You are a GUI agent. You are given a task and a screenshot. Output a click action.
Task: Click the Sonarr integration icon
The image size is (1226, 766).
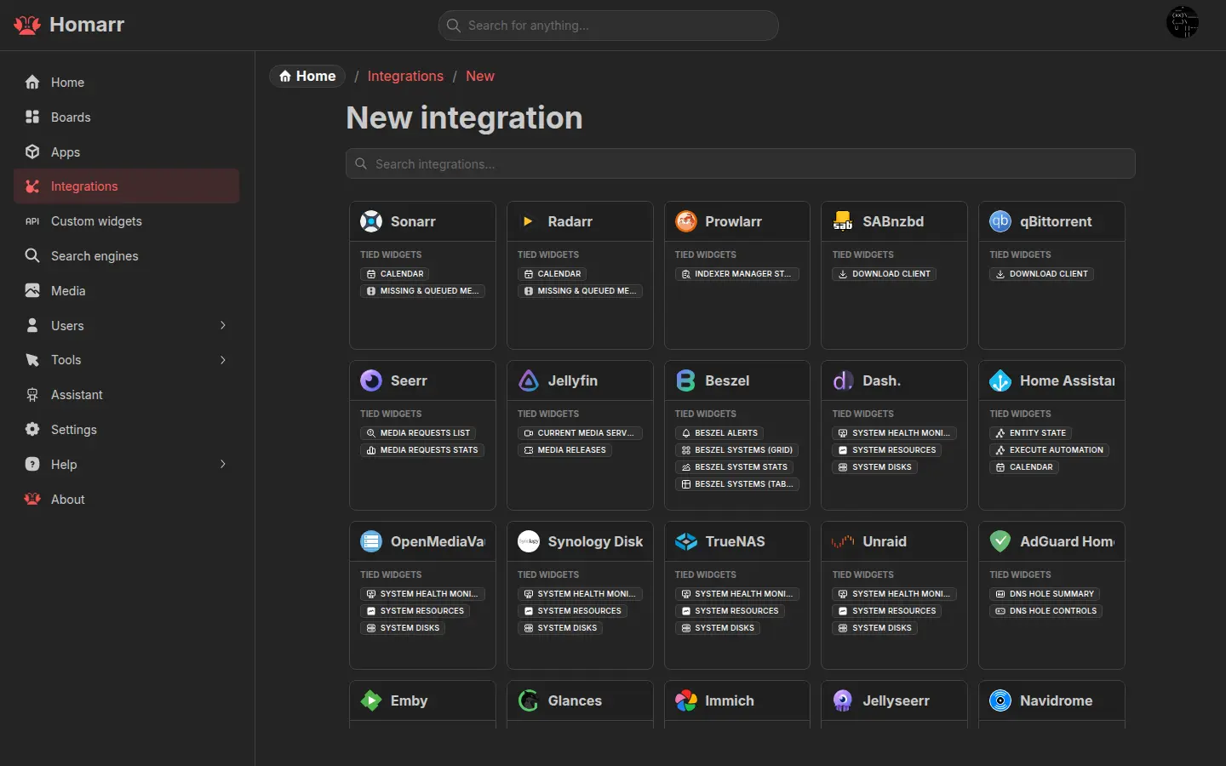[x=371, y=221]
